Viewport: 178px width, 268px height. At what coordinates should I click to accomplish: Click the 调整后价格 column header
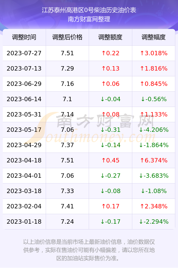(x=67, y=37)
